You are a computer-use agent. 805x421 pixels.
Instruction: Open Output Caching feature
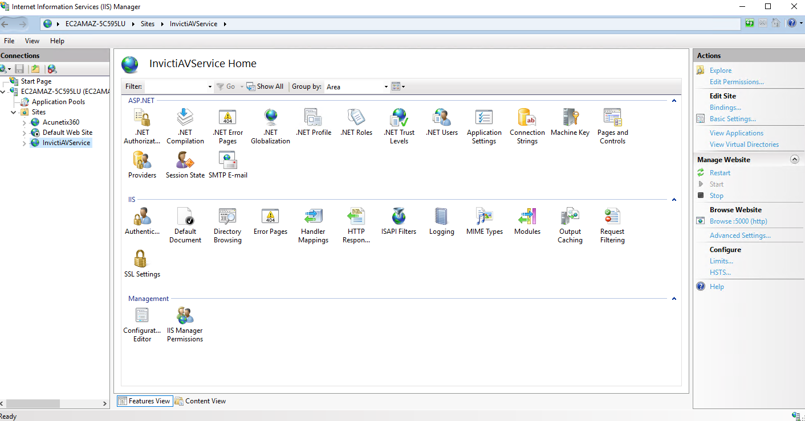pos(570,225)
